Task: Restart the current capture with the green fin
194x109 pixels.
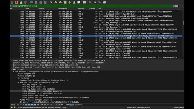Action: coord(21,2)
